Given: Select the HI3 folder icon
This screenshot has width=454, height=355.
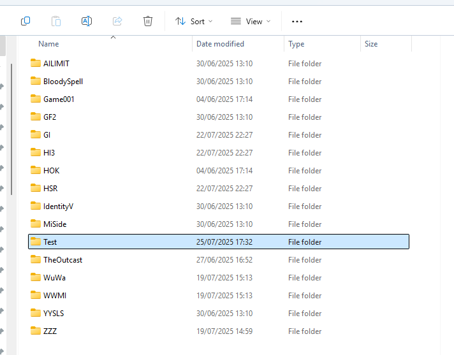Looking at the screenshot, I should (36, 152).
